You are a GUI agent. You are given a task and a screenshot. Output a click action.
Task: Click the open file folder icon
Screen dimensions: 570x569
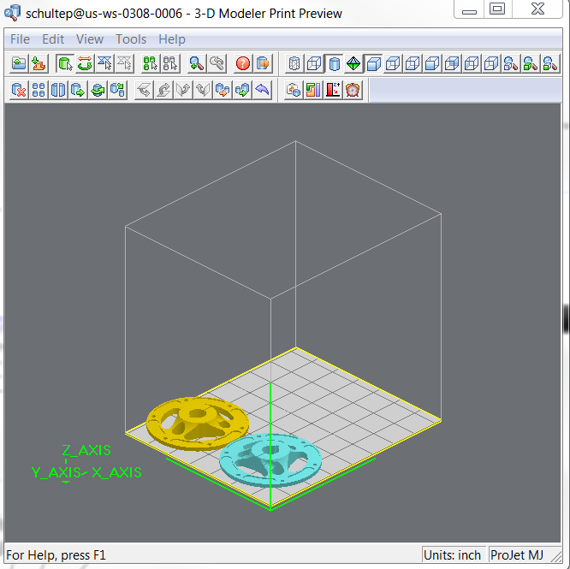(x=19, y=63)
